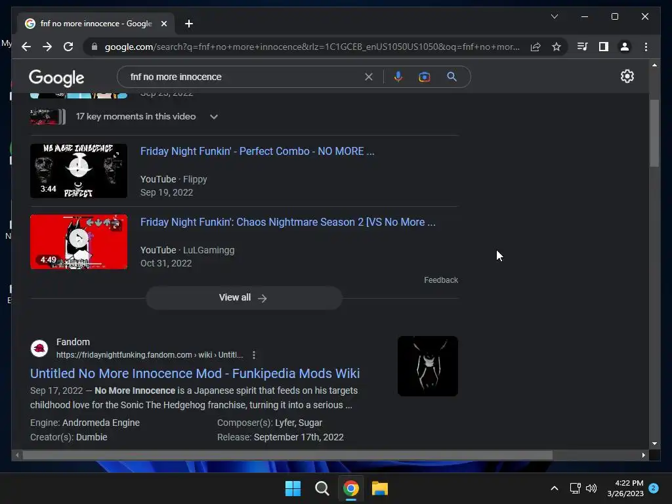The image size is (672, 504).
Task: Click the 'Andromeda Engine' value
Action: [101, 423]
